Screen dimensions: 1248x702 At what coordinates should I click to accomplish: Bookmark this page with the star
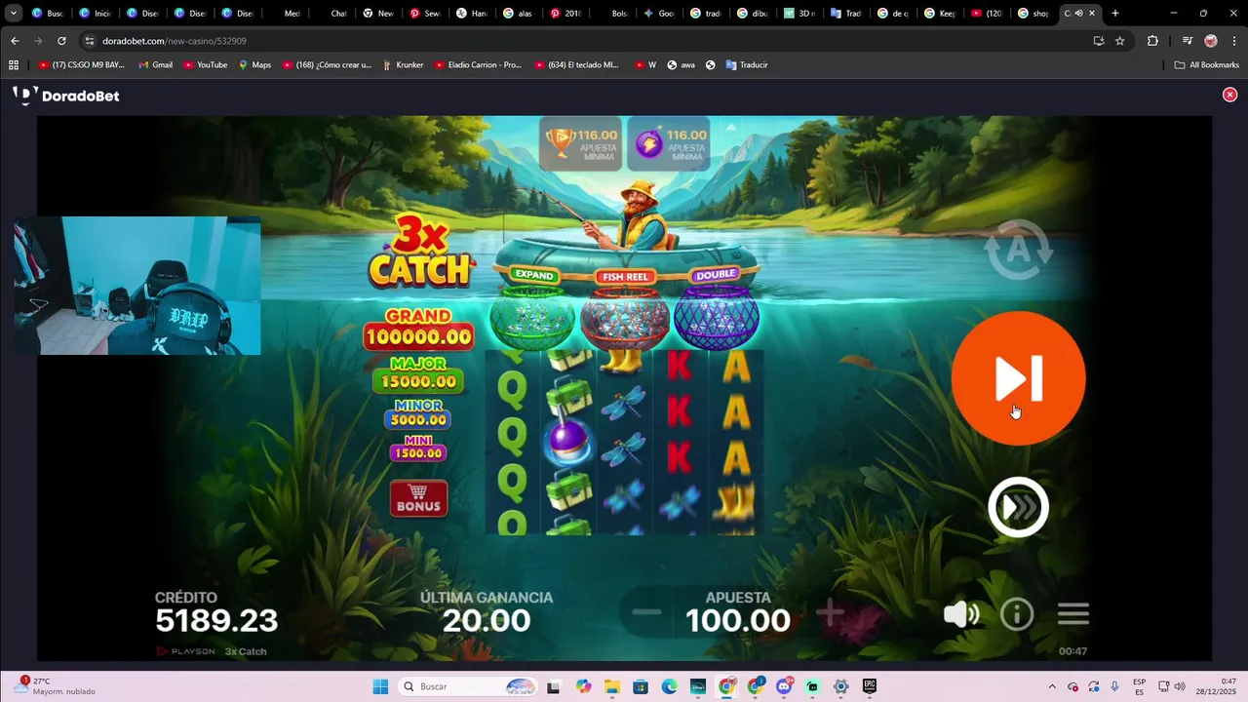click(x=1120, y=41)
